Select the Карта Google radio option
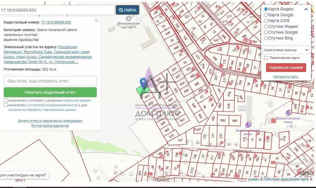Screen dimensions: 316x188 pos(266,15)
